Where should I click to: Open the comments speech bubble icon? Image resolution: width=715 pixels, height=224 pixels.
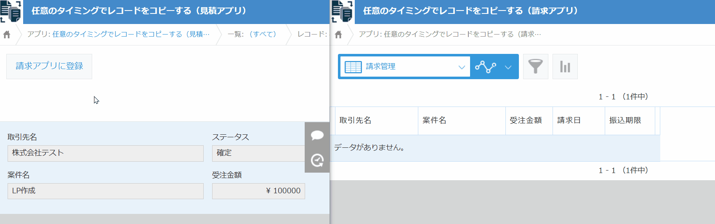(x=317, y=135)
